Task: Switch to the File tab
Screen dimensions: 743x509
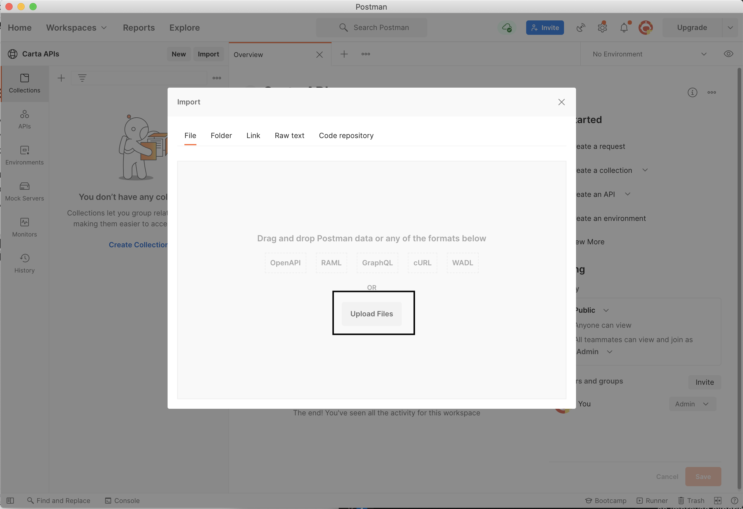Action: coord(190,135)
